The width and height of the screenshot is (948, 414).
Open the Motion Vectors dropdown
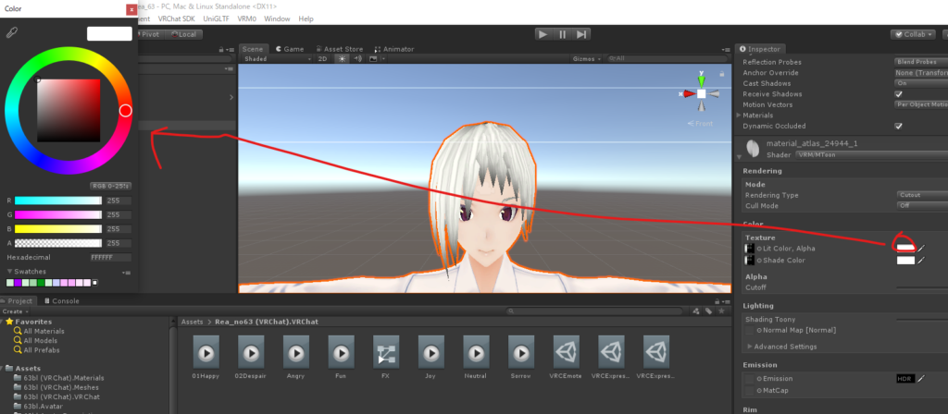(x=921, y=104)
